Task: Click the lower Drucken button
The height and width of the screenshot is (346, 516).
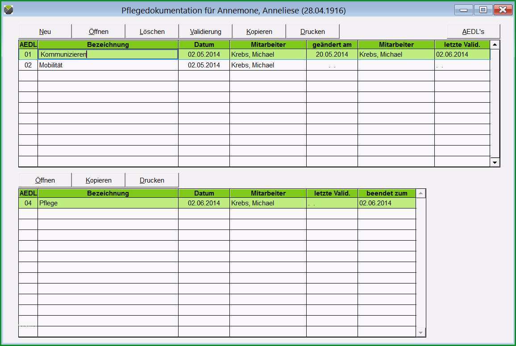Action: click(152, 180)
